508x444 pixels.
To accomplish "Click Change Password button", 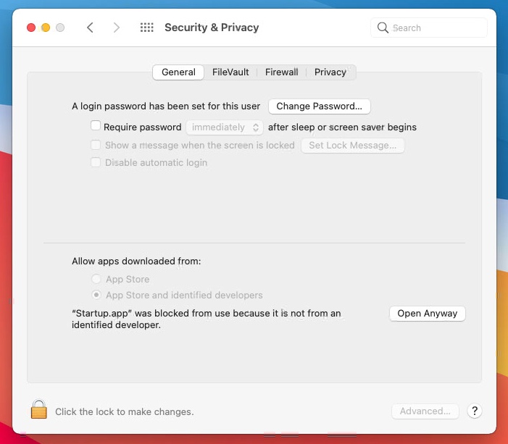I will [x=319, y=106].
